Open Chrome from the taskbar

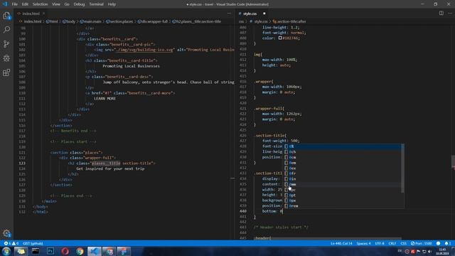80,251
